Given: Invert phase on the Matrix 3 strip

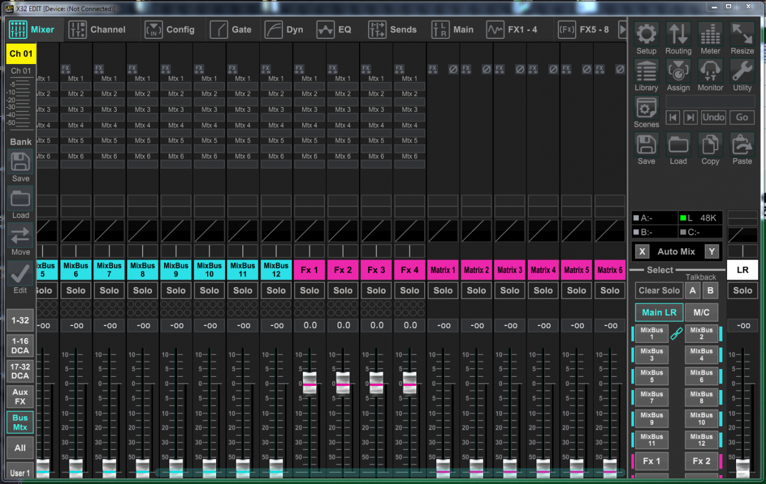Looking at the screenshot, I should tap(520, 69).
